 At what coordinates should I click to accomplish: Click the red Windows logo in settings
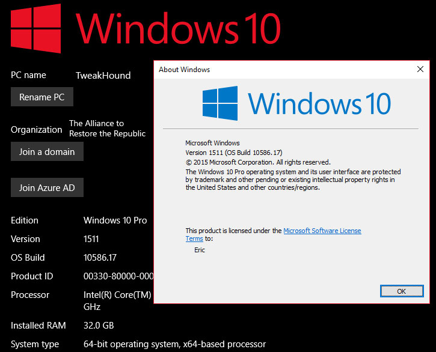coord(36,28)
